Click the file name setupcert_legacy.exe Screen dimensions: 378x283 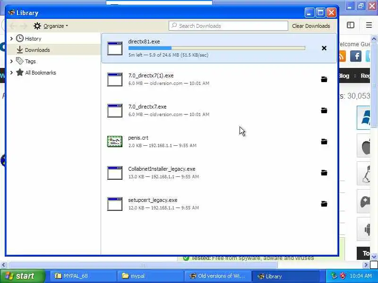(x=153, y=200)
